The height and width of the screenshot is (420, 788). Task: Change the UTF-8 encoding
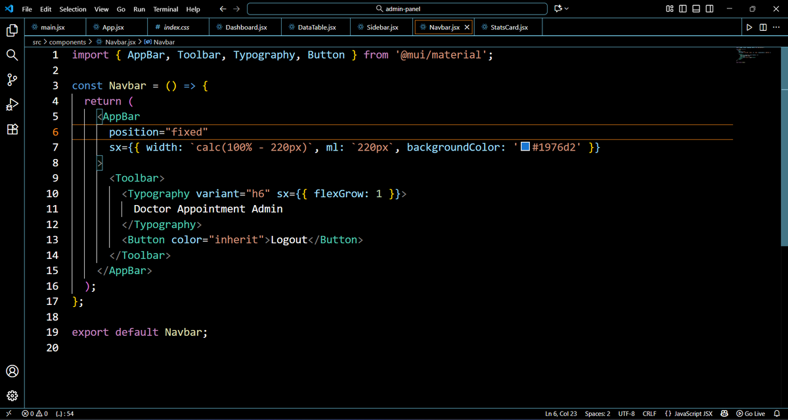626,413
